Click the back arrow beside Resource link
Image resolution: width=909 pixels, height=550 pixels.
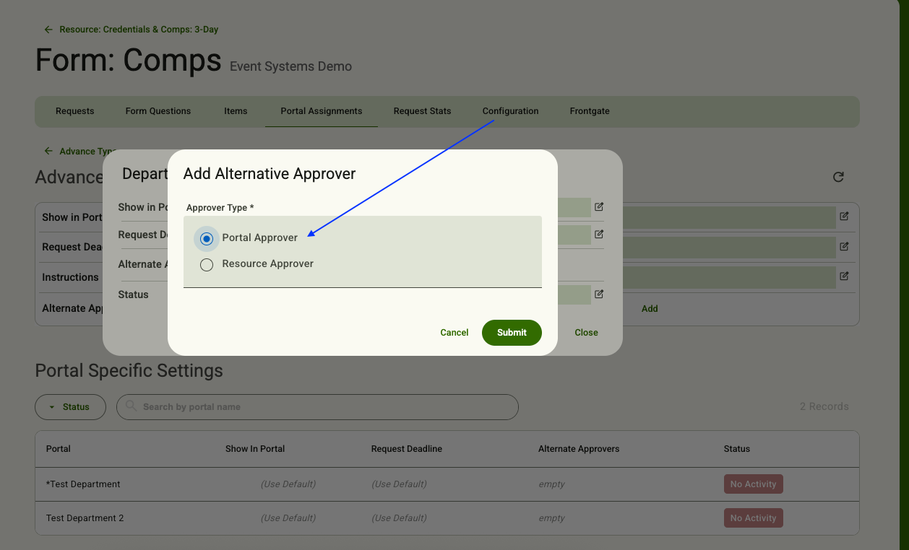[x=48, y=30]
